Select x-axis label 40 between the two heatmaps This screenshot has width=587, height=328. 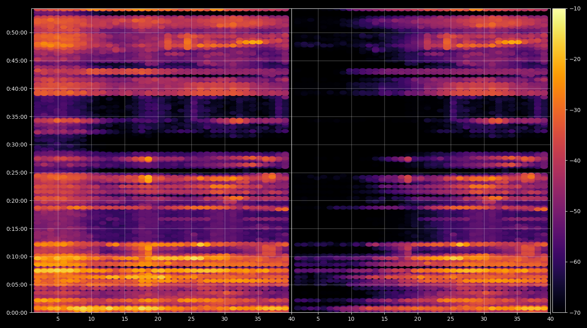click(x=291, y=319)
